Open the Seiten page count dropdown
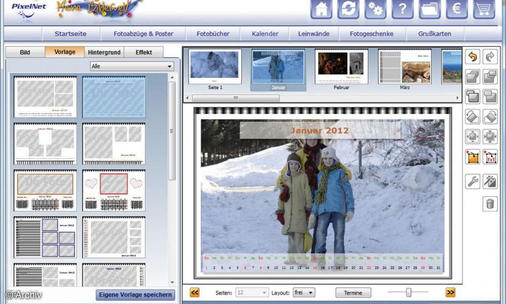 tap(252, 292)
